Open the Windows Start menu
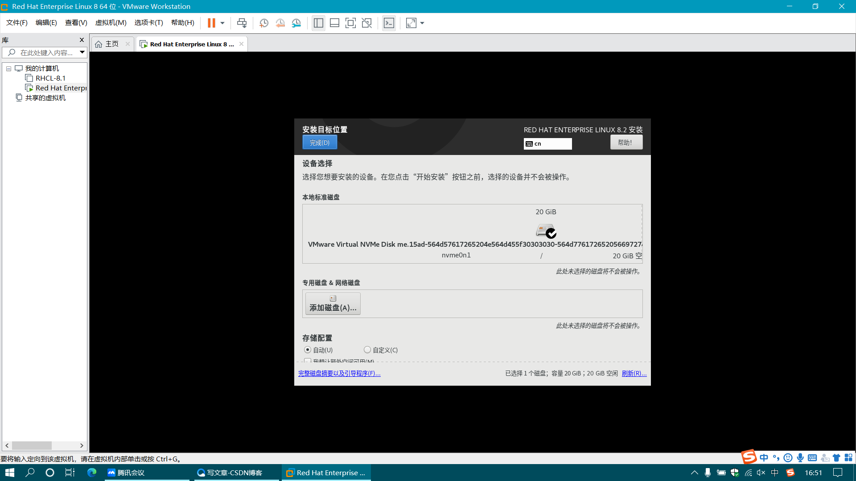Viewport: 856px width, 481px height. pos(10,473)
